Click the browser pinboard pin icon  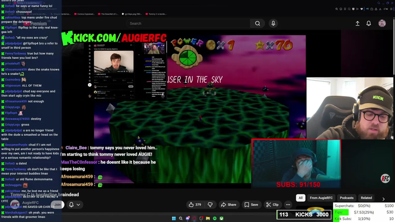[x=345, y=9]
